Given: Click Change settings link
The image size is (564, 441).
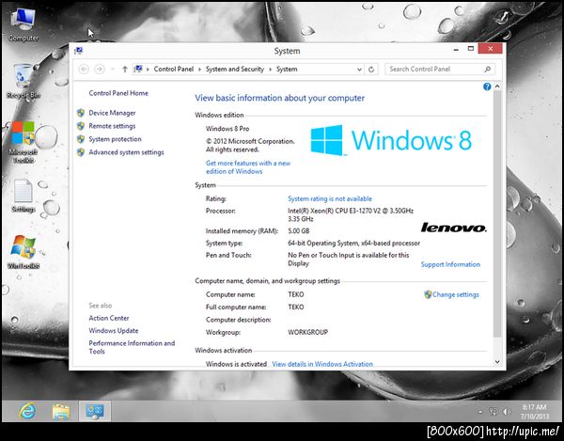Looking at the screenshot, I should (x=455, y=294).
